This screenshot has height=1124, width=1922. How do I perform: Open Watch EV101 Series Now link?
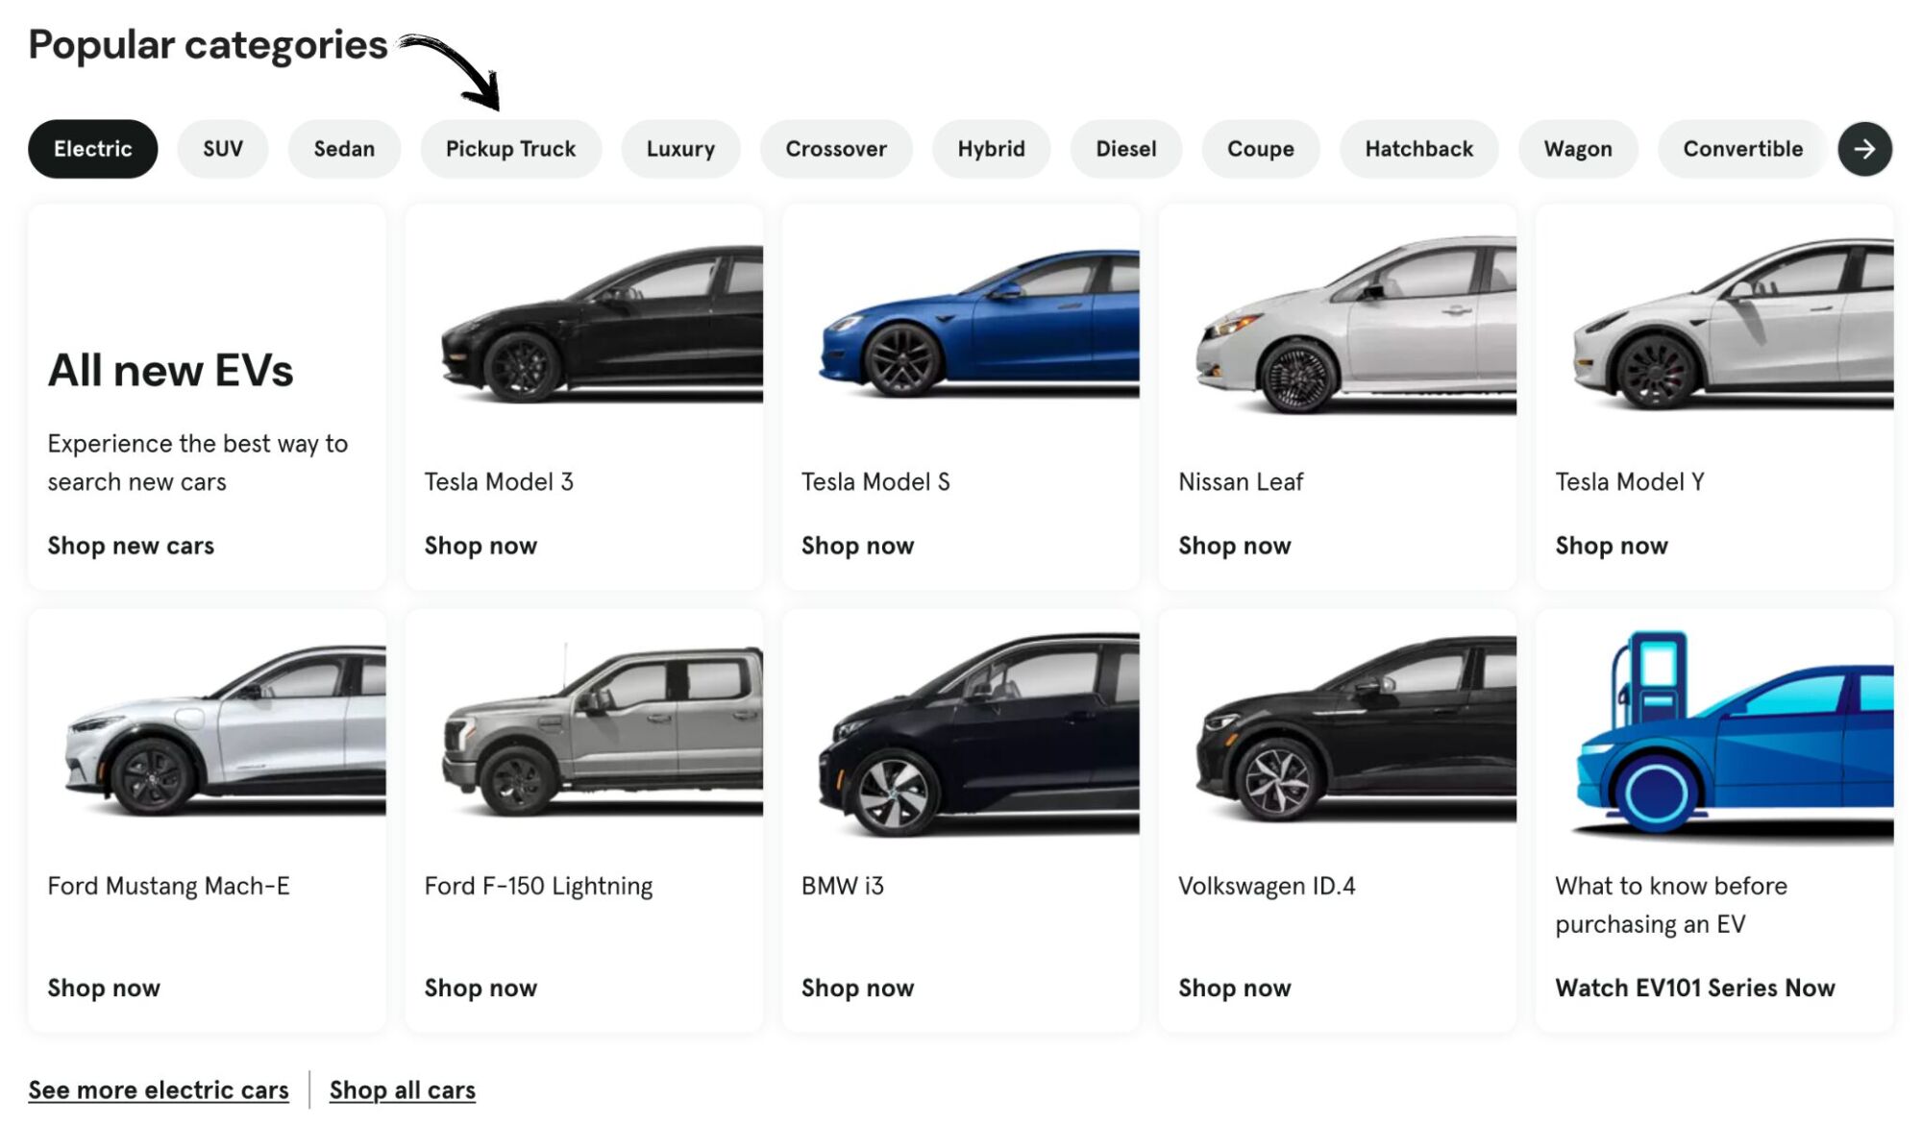[x=1695, y=988]
